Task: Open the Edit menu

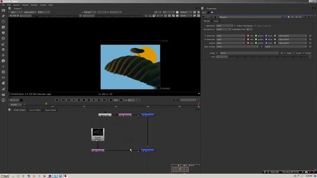Action: click(x=9, y=5)
